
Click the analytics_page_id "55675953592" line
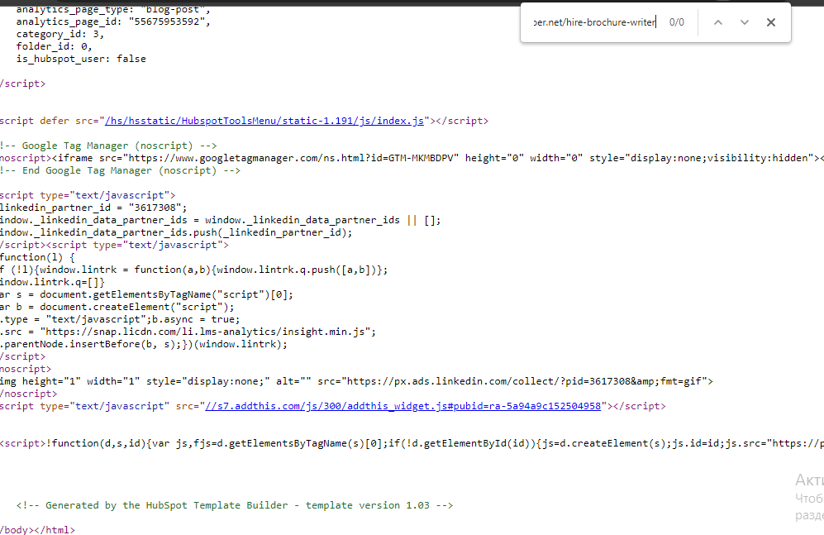pyautogui.click(x=113, y=21)
